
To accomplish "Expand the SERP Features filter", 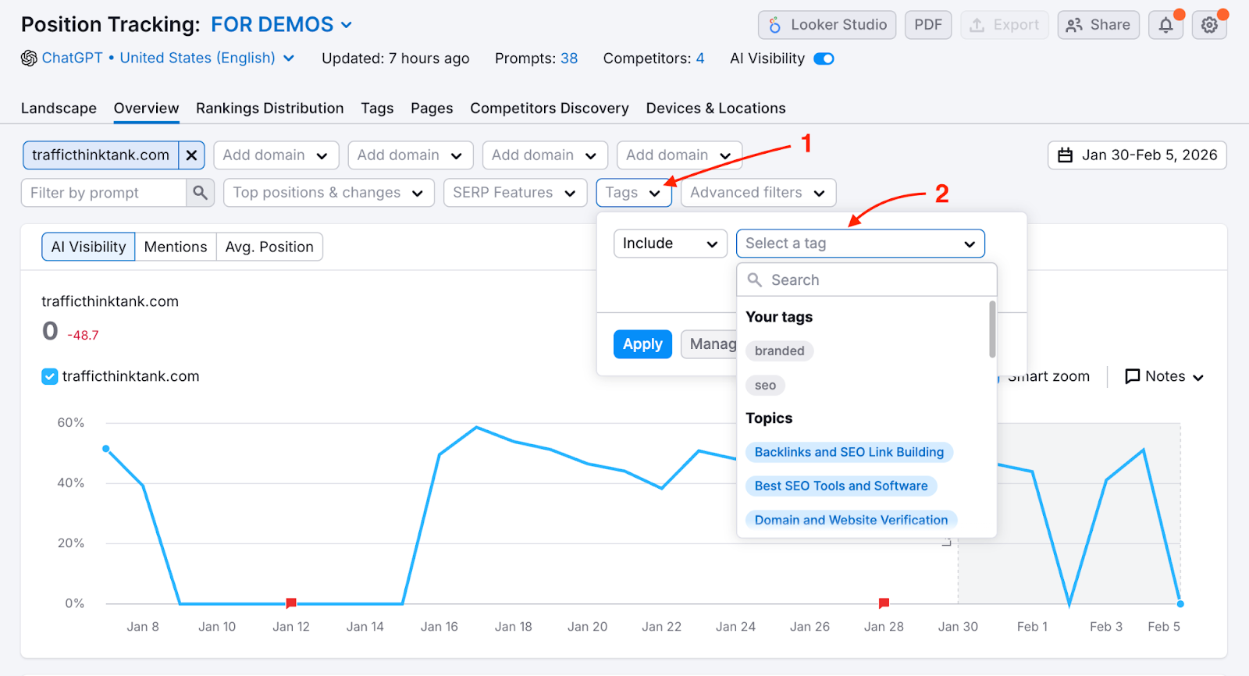I will pos(514,193).
